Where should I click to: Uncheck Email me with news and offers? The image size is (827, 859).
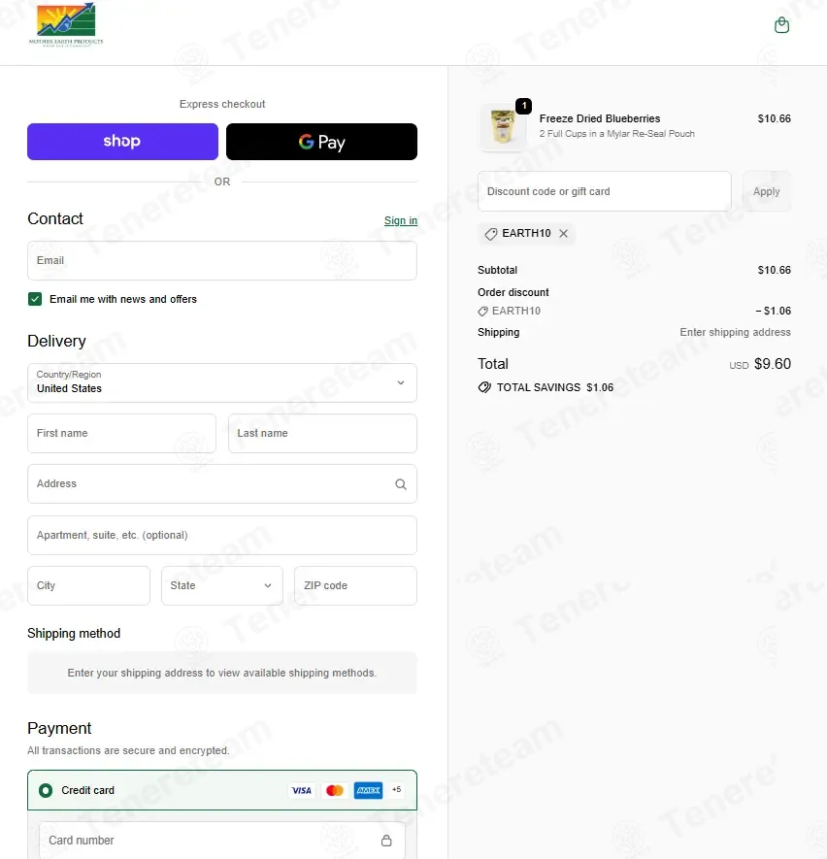35,299
